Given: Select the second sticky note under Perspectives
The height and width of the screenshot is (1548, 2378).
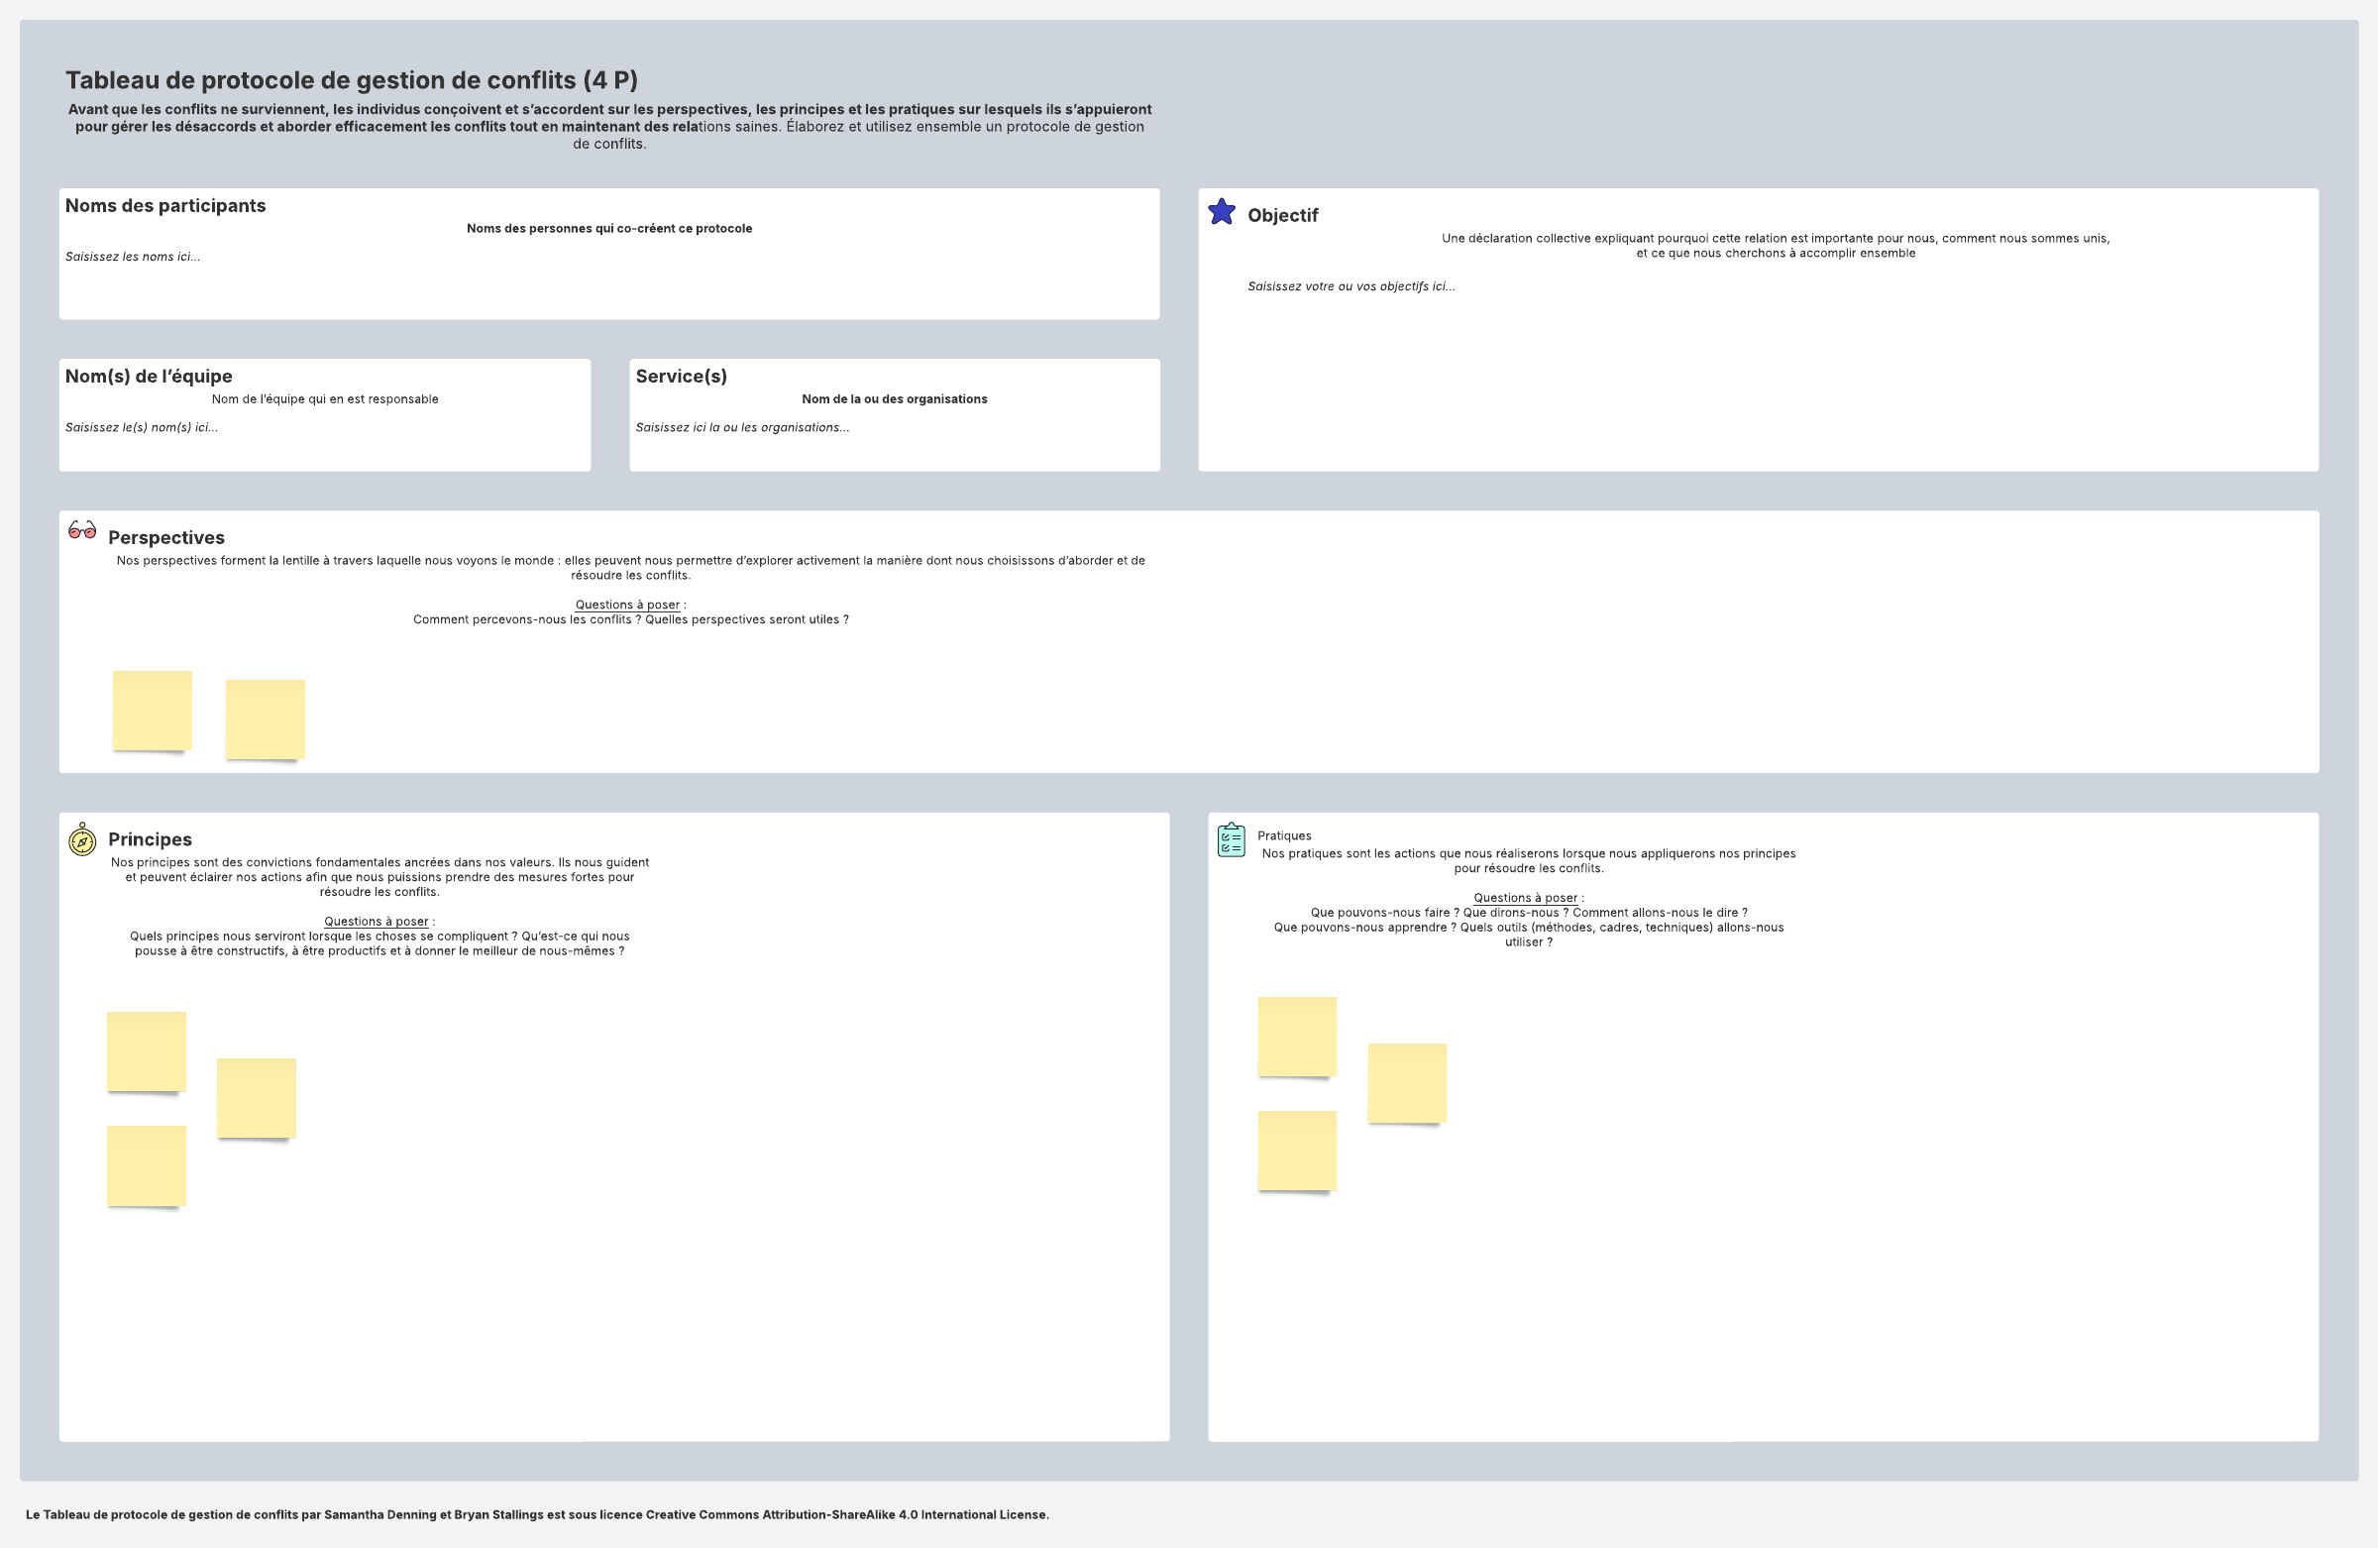Looking at the screenshot, I should 265,719.
